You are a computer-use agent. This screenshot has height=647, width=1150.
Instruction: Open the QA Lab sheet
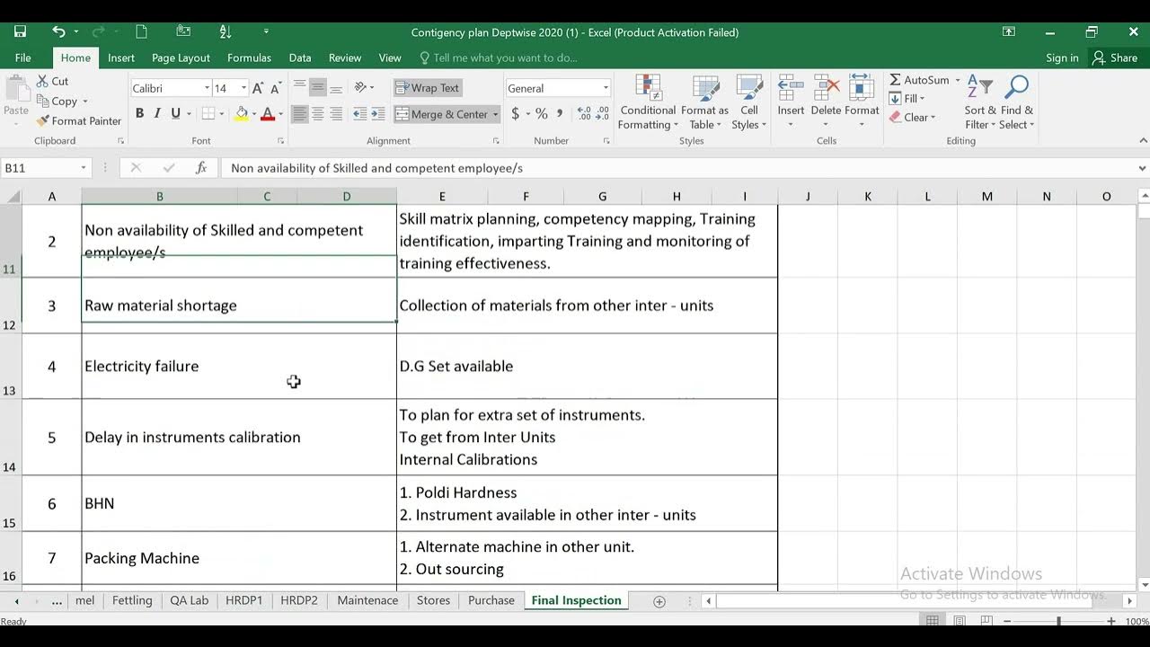tap(190, 600)
